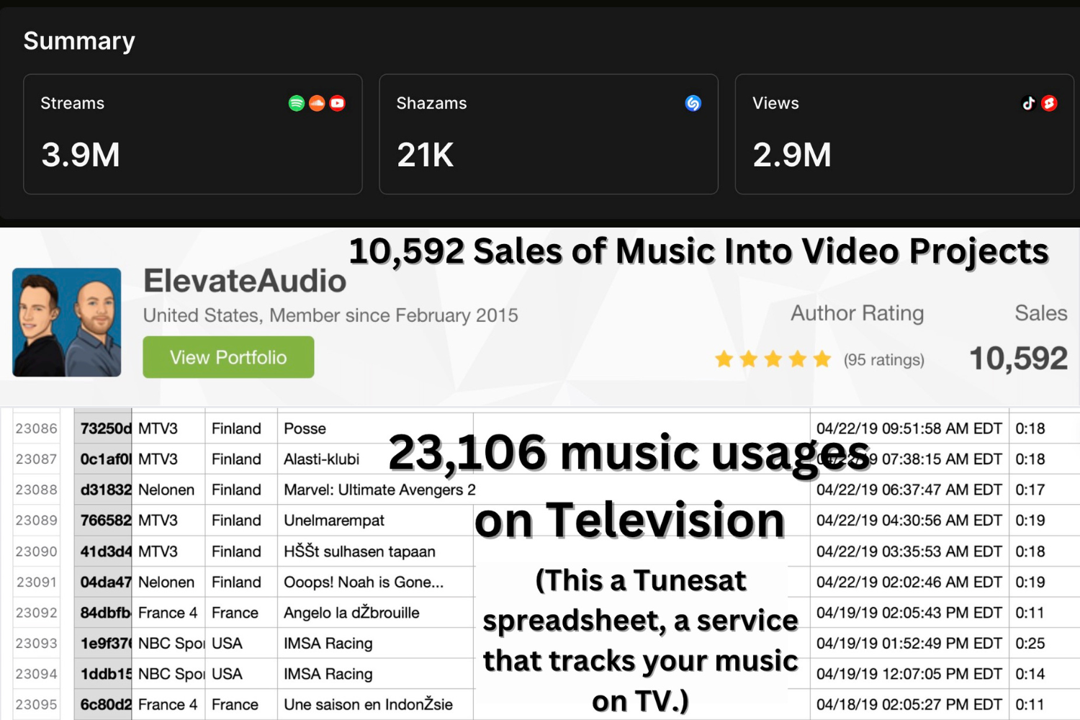Select the 1e9f37 ID cell
This screenshot has height=720, width=1080.
[104, 643]
